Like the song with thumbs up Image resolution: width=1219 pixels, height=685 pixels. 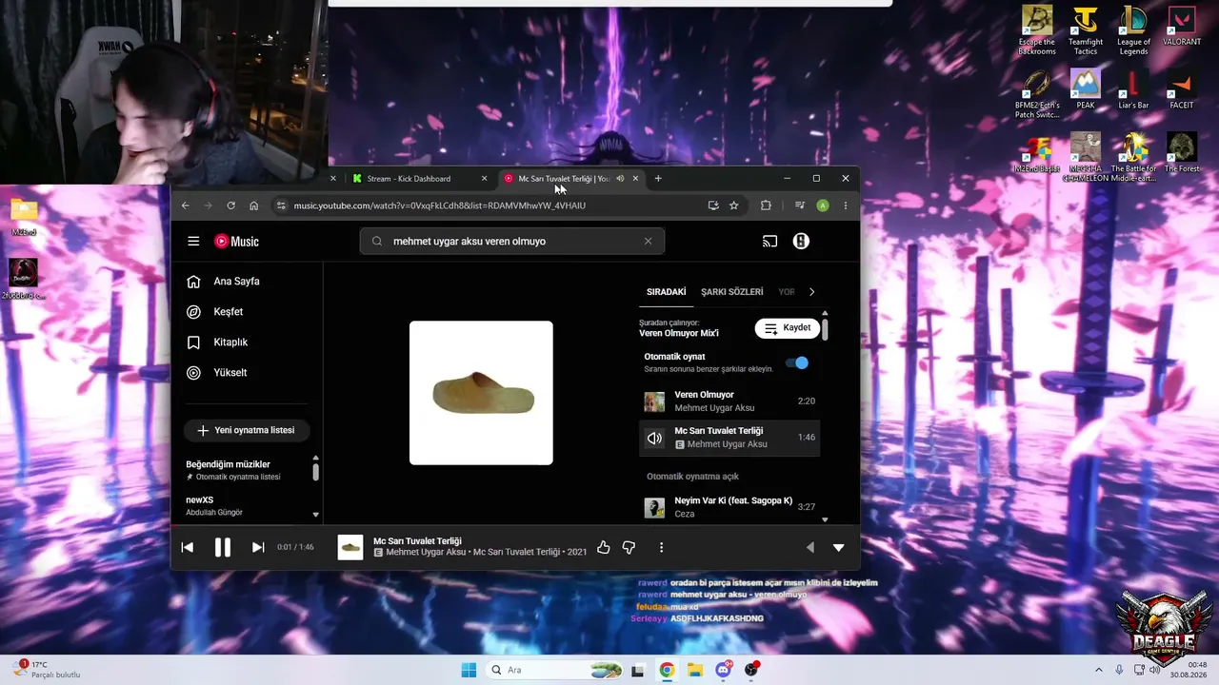603,547
